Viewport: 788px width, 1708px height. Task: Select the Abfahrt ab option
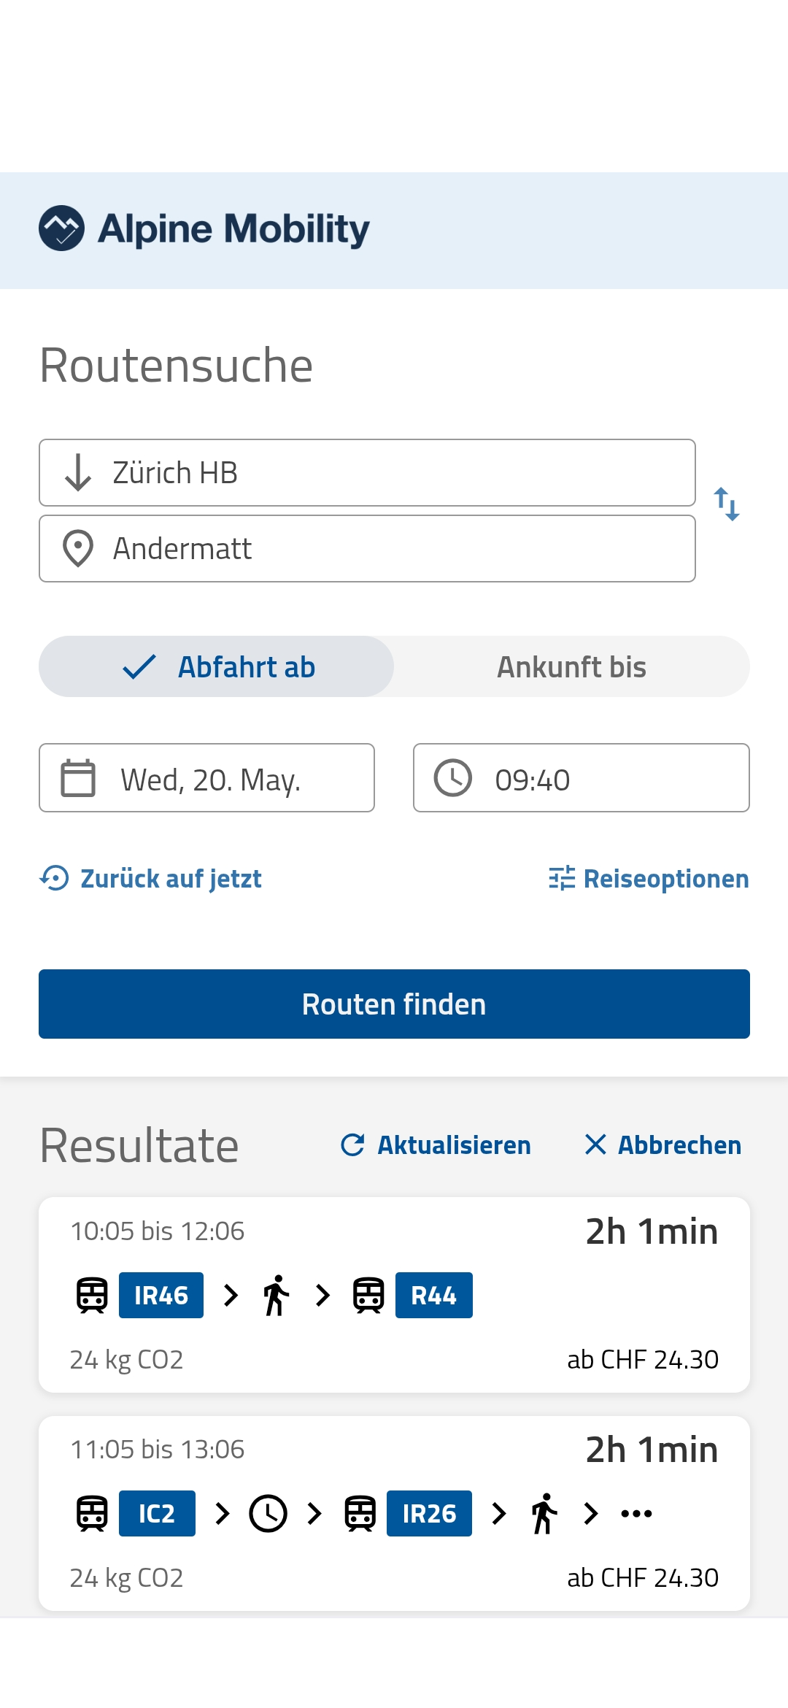tap(217, 666)
